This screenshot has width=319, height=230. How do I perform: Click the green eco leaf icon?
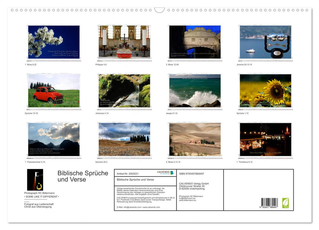[285, 203]
